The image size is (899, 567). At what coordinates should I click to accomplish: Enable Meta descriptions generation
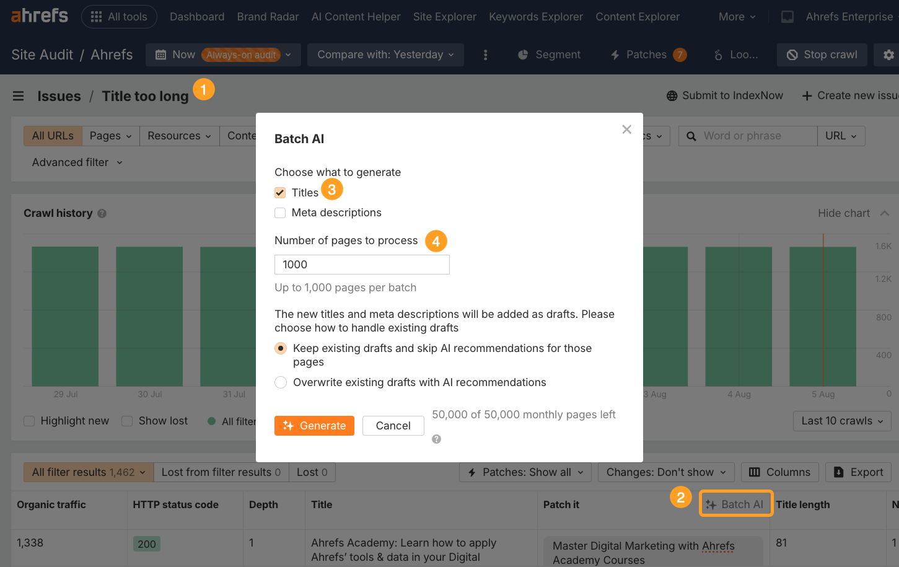(280, 213)
